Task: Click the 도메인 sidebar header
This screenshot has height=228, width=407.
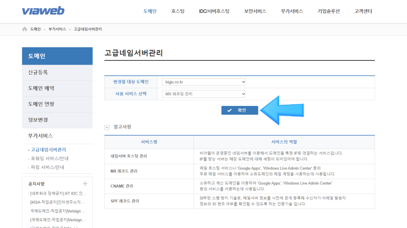Action: 57,56
